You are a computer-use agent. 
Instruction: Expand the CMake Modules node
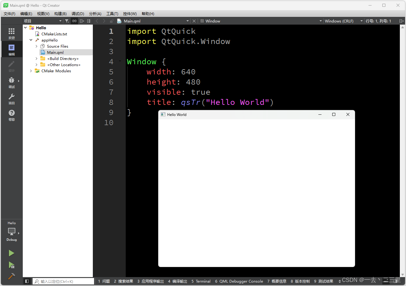31,71
